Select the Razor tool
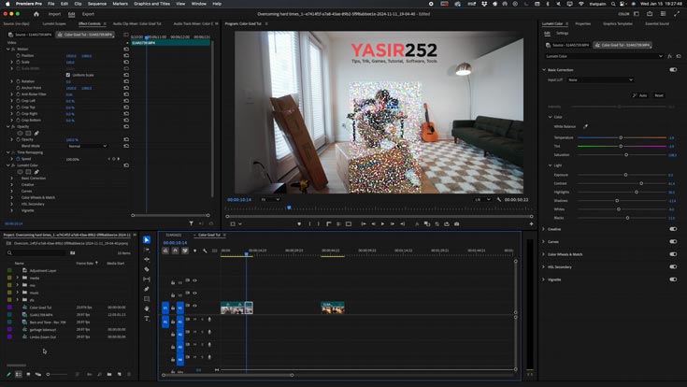 click(x=147, y=269)
